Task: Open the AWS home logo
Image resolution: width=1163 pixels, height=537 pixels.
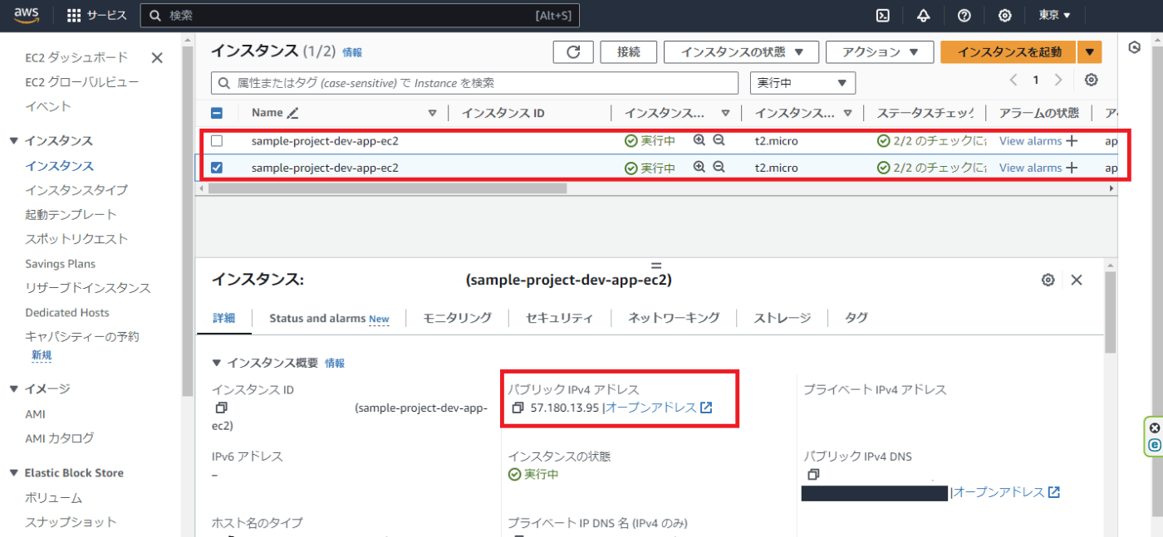Action: pos(27,15)
